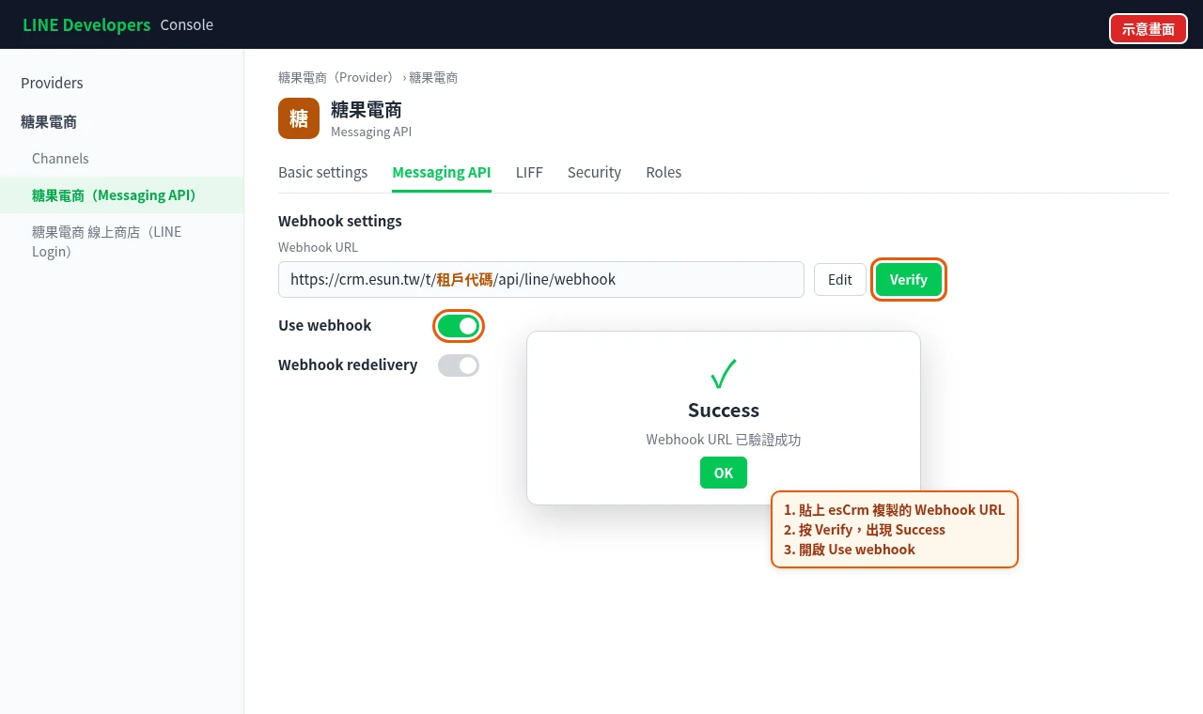Viewport: 1203px width, 714px height.
Task: Click the Webhook settings heading
Action: click(340, 221)
